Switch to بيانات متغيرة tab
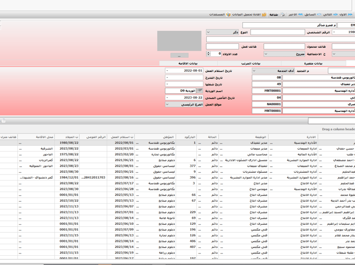 click(313, 64)
